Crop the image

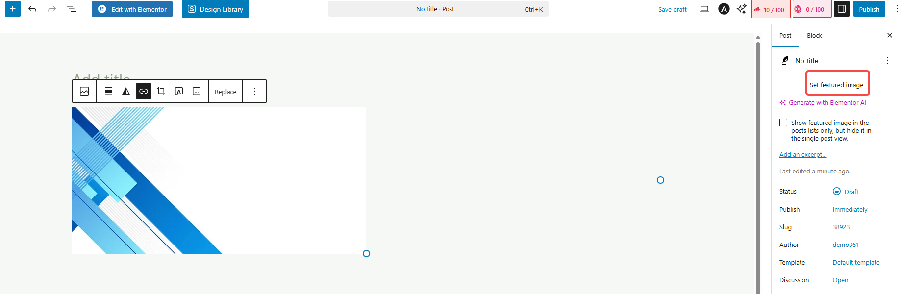click(x=161, y=91)
